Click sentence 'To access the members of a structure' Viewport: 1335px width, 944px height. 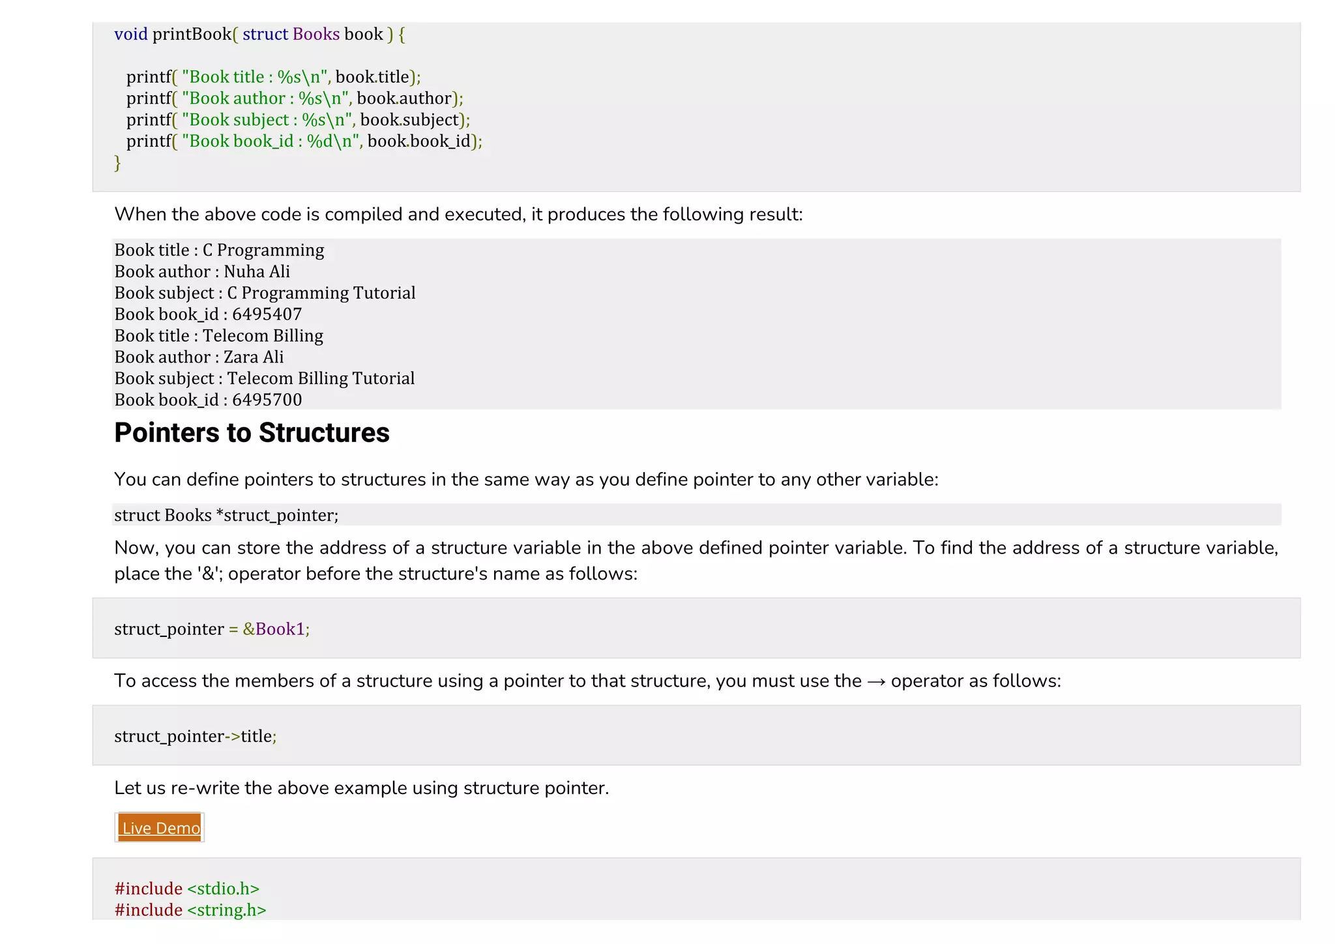587,681
